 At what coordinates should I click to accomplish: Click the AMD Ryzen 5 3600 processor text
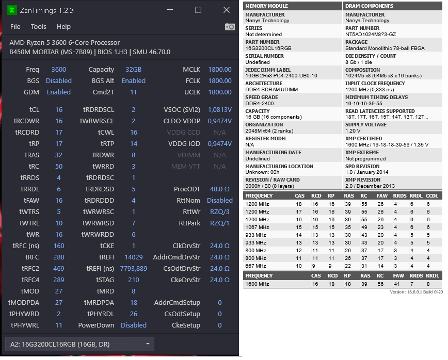pos(65,42)
